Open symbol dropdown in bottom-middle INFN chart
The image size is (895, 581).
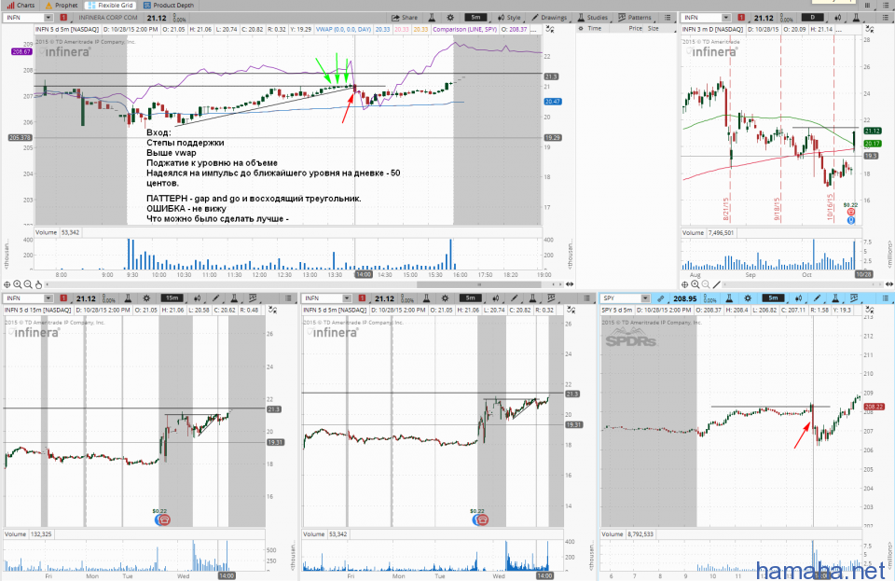click(x=347, y=298)
